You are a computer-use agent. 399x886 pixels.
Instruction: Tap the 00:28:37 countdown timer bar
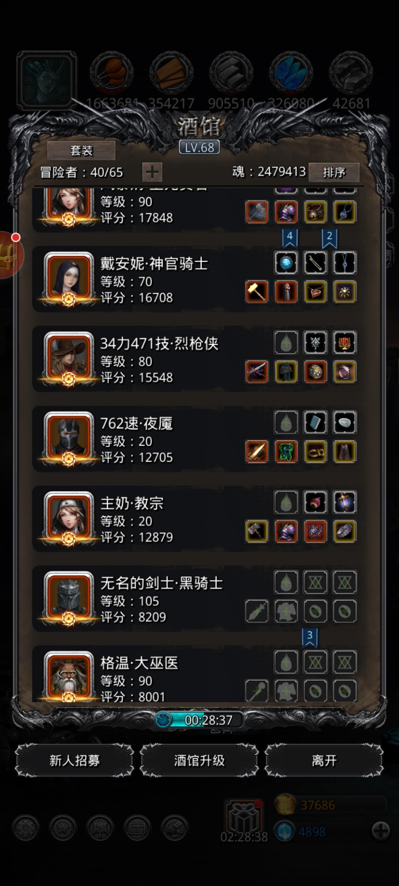[x=199, y=720]
